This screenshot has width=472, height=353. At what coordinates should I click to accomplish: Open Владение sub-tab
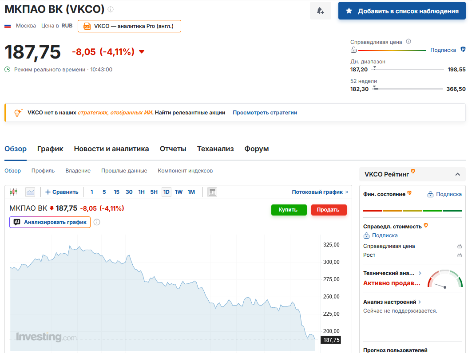tap(78, 170)
